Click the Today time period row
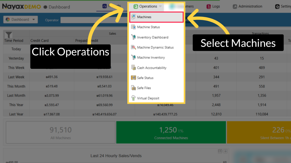The width and height of the screenshot is (291, 163). 16,49
